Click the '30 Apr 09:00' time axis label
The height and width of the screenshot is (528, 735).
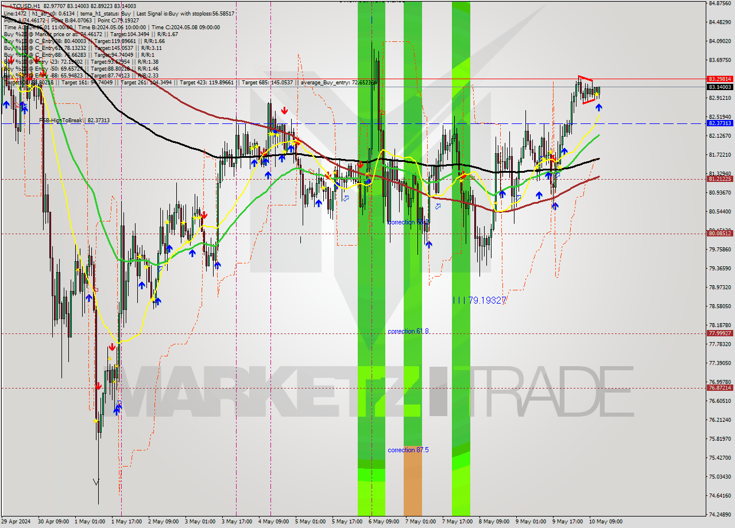pyautogui.click(x=54, y=522)
